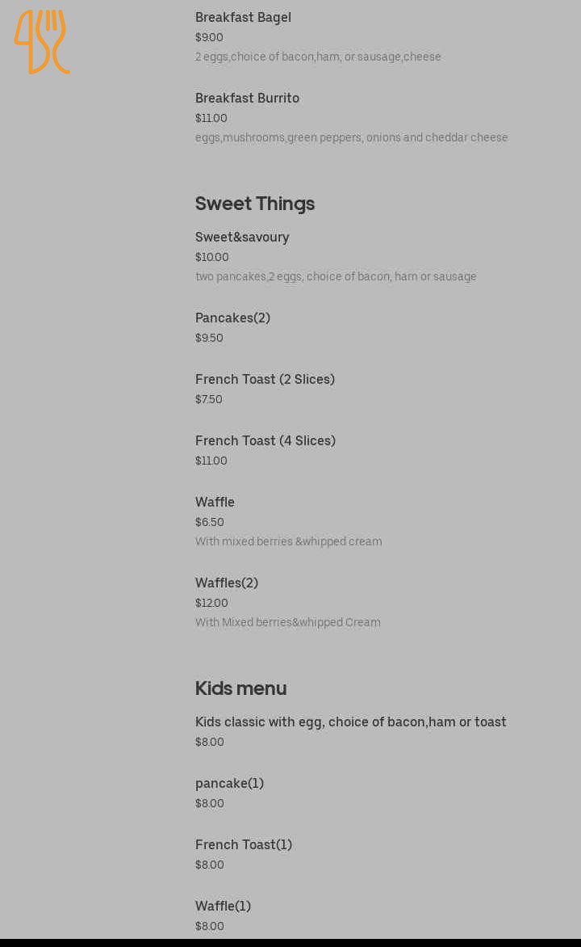Choose the Sweet&savoury dish
The height and width of the screenshot is (947, 581).
[242, 237]
